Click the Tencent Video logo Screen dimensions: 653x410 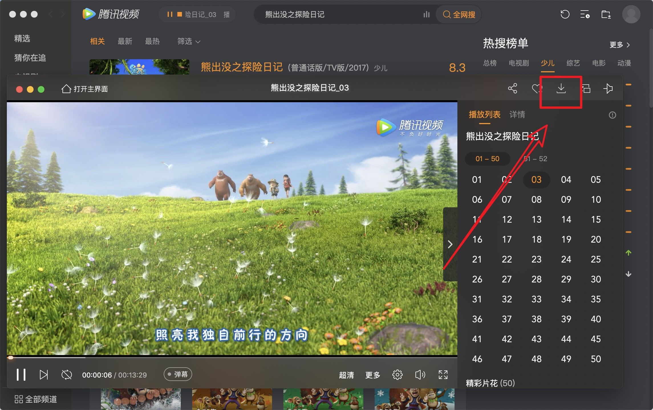click(111, 14)
